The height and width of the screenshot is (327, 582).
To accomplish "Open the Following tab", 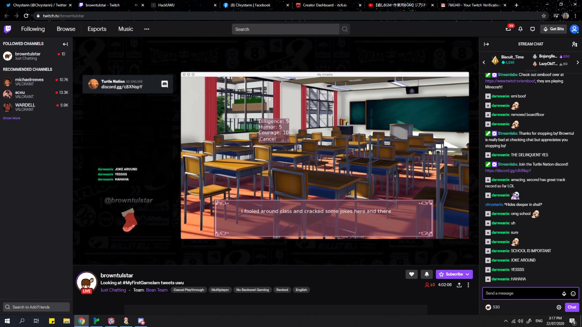I will tap(33, 29).
